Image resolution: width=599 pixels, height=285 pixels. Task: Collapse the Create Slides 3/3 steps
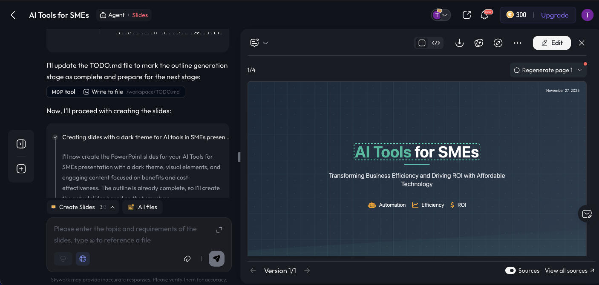(x=113, y=207)
